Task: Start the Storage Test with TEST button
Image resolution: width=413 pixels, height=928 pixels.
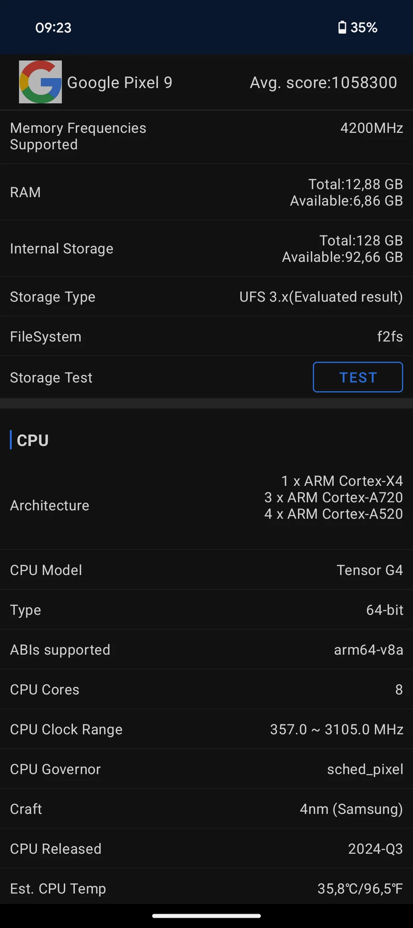Action: point(358,377)
